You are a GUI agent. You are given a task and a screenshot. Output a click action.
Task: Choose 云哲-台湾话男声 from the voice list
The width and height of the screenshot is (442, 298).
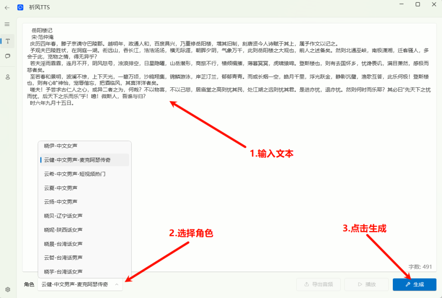65,257
